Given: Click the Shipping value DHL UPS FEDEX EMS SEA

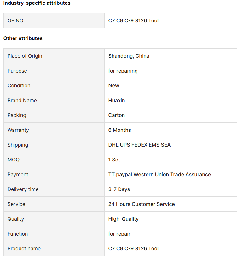Looking at the screenshot, I should point(139,145).
